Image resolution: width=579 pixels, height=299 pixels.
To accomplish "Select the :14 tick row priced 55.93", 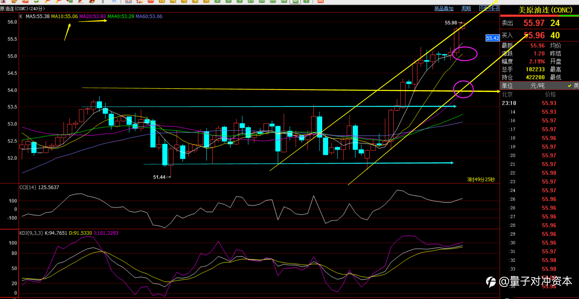I will point(540,112).
